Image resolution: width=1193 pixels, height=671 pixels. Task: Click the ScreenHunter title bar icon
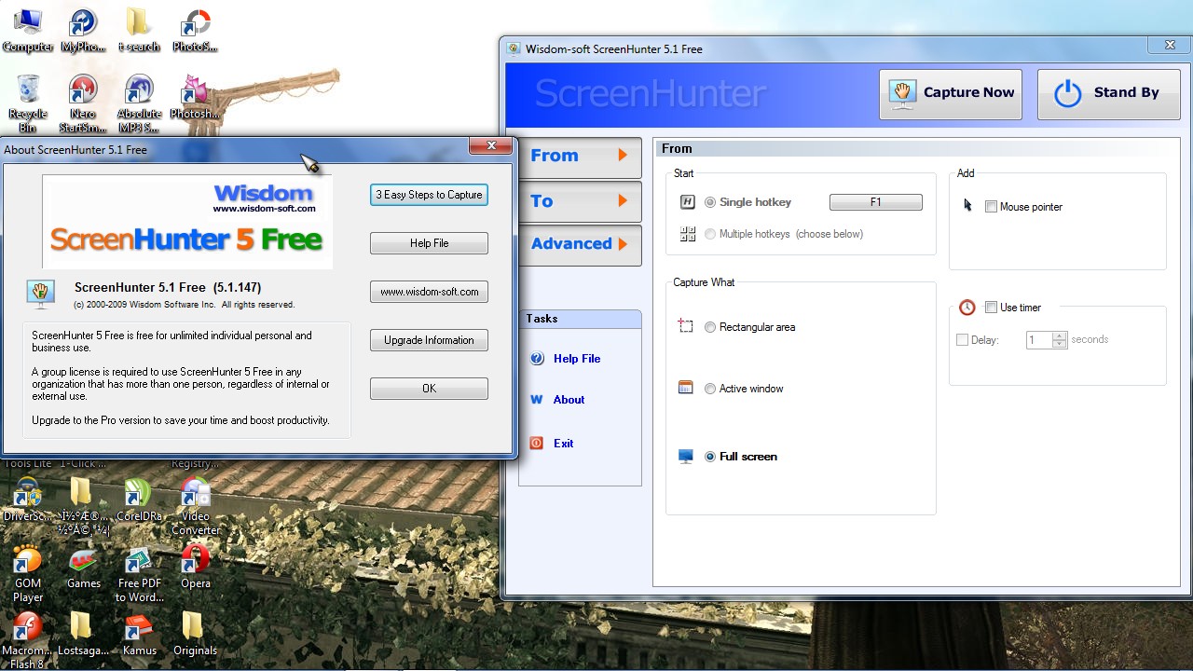coord(513,49)
